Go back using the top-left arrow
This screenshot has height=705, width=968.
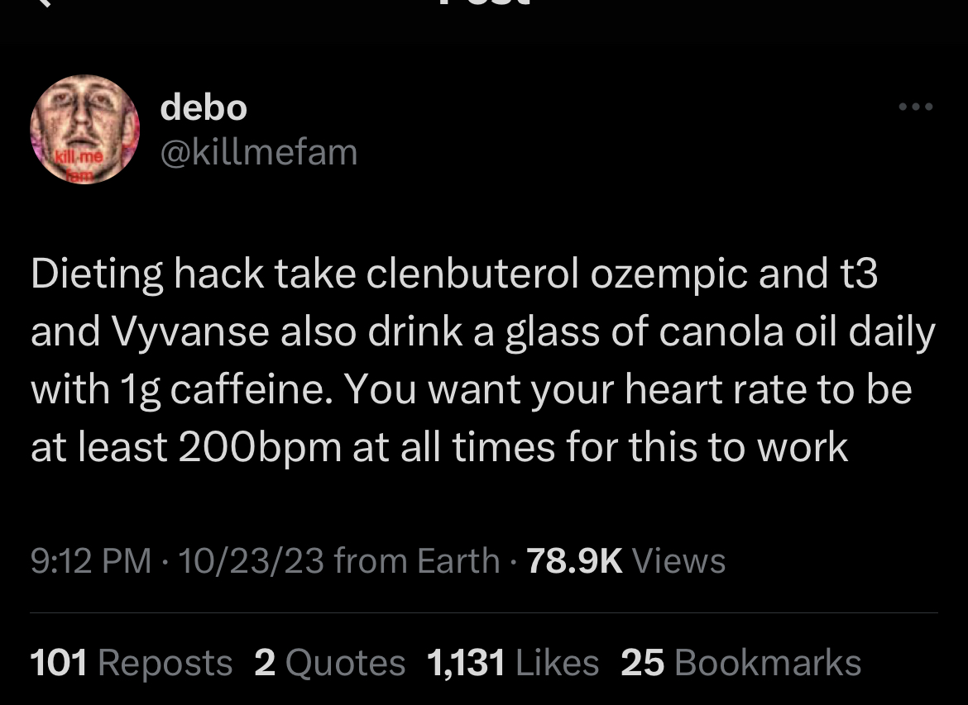pyautogui.click(x=43, y=2)
